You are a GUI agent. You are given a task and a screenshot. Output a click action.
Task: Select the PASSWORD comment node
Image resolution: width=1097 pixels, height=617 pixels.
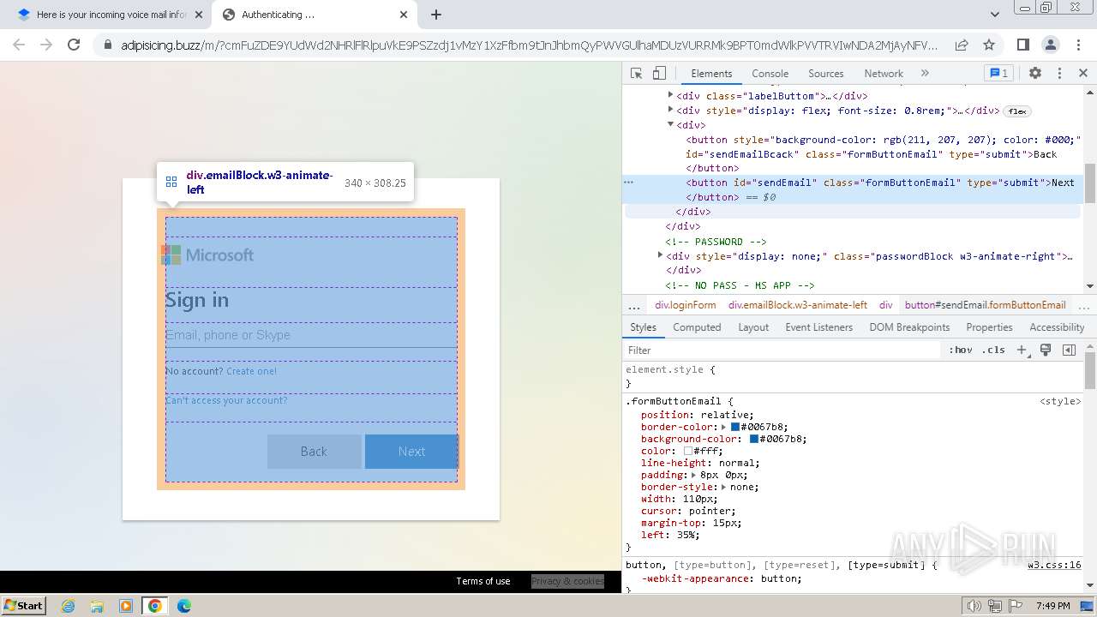coord(716,242)
